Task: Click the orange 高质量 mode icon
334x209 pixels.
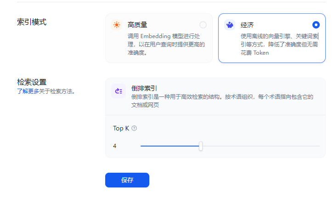Action: 117,25
